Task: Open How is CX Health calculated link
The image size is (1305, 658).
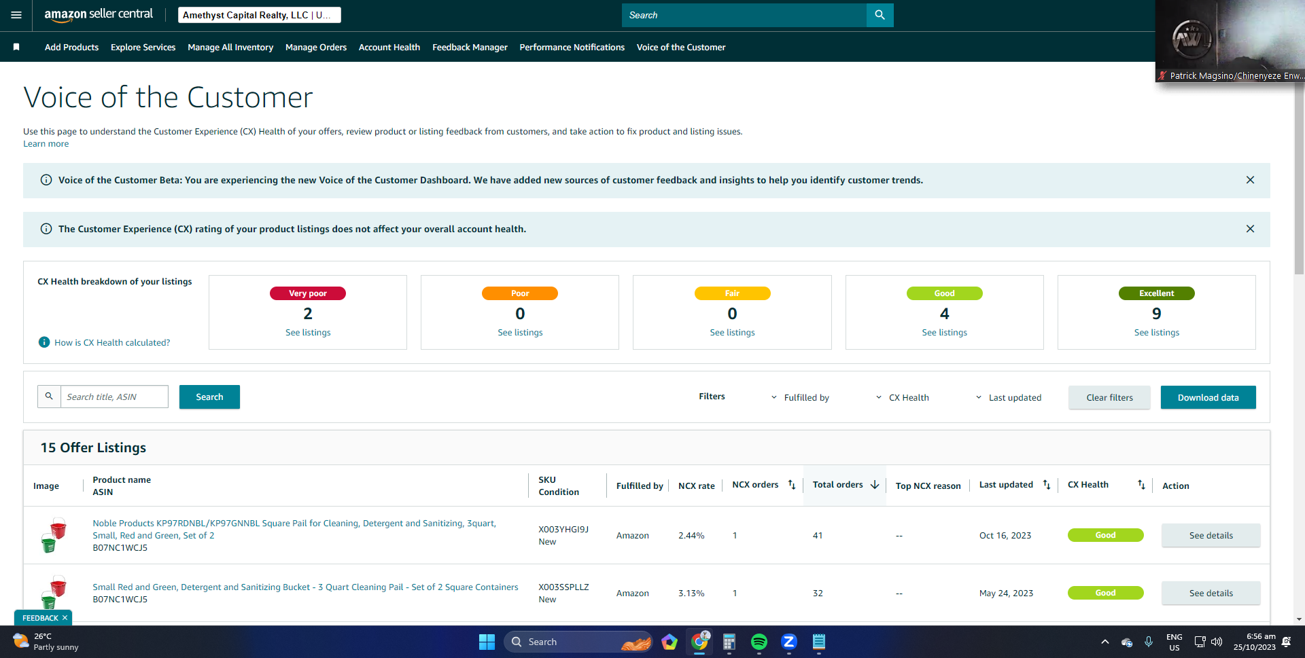Action: coord(112,342)
